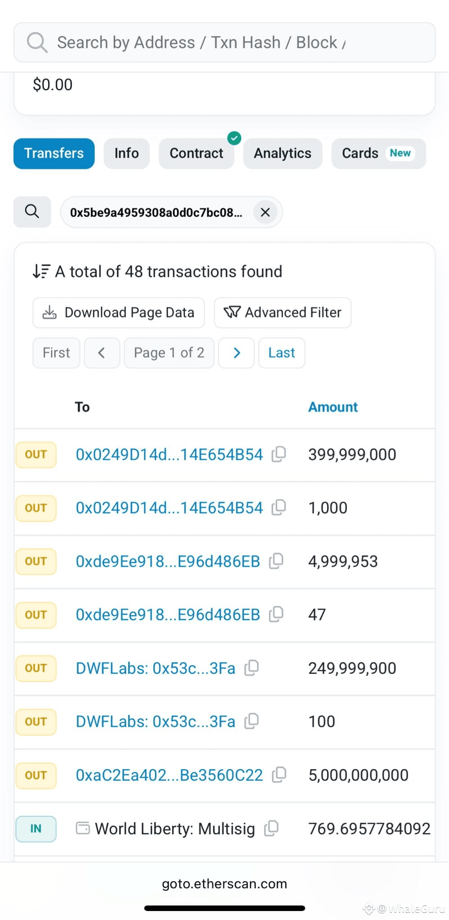Image resolution: width=449 pixels, height=920 pixels.
Task: Copy address in the 1,000 amount row
Action: click(279, 508)
